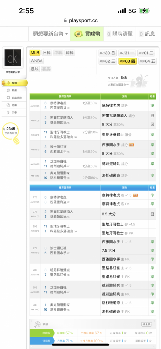
Task: Click 聖路易紅雀 主 +1.5 prediction
Action: tap(117, 268)
